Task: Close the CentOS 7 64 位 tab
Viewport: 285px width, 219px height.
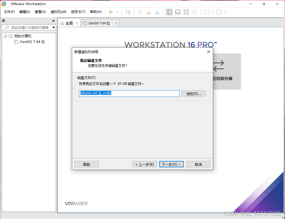Action: (x=117, y=23)
